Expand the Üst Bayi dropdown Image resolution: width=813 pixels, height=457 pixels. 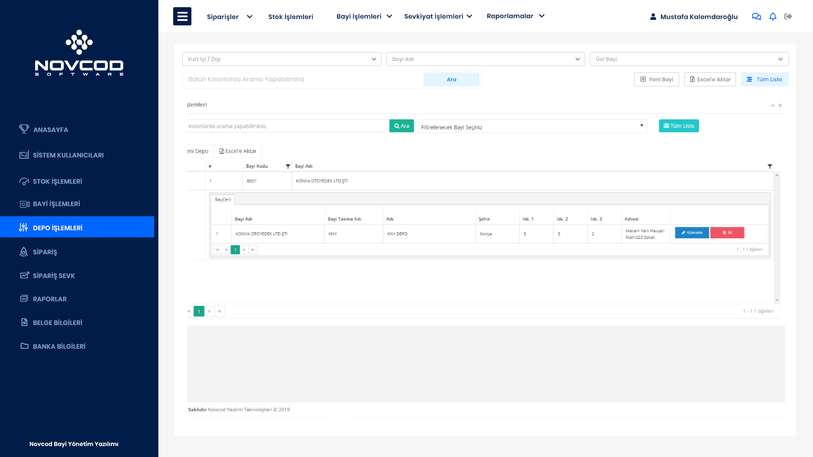click(x=689, y=59)
